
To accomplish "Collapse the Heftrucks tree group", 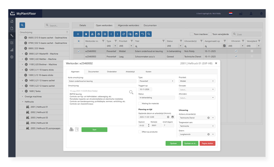I will 23,102.
